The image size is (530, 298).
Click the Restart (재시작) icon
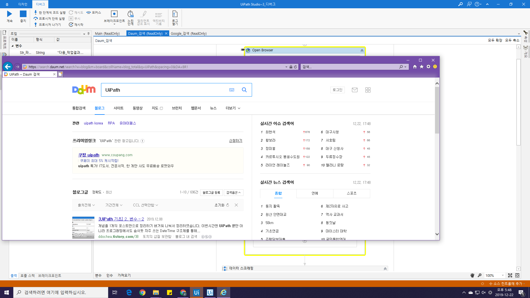pyautogui.click(x=71, y=25)
